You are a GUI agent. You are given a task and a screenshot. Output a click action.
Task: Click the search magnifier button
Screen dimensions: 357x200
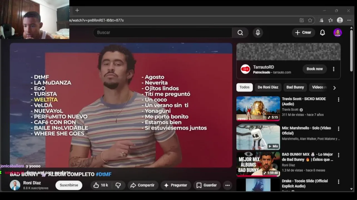coord(240,32)
